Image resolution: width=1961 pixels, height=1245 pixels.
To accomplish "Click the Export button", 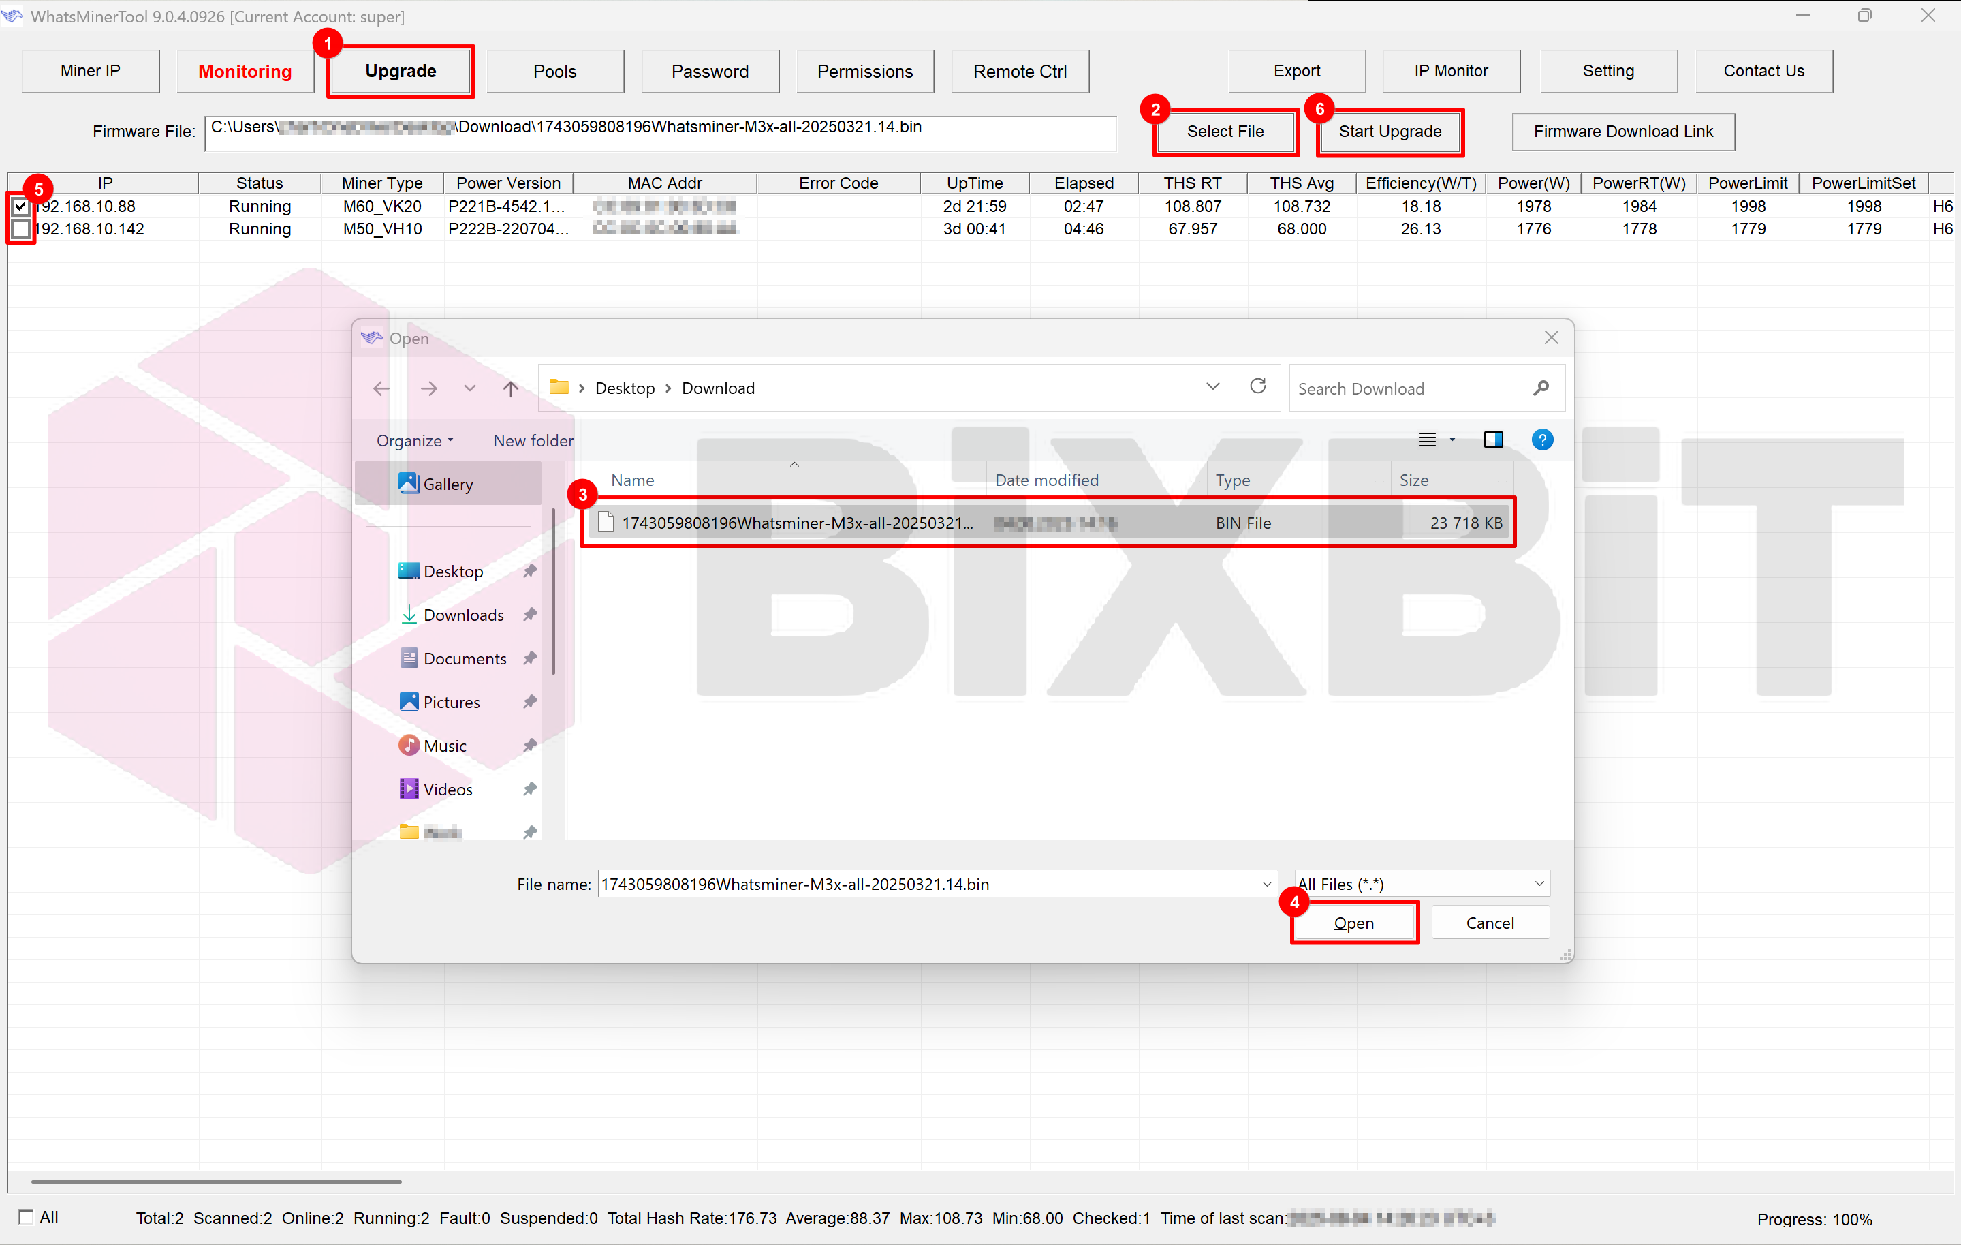I will click(x=1298, y=72).
